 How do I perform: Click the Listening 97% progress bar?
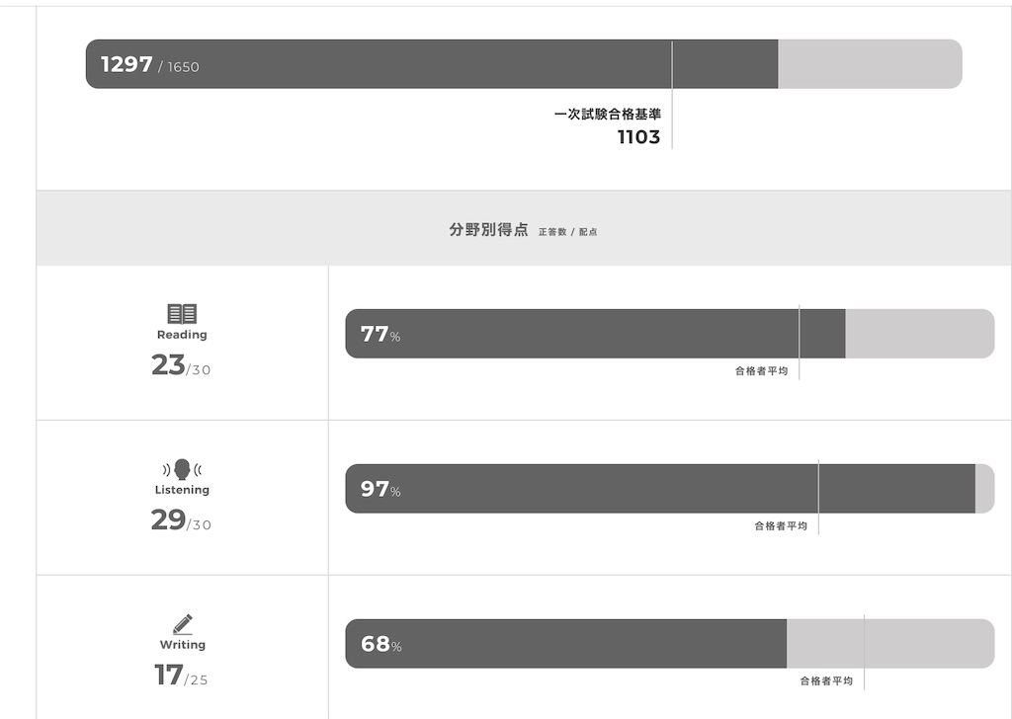[x=670, y=489]
